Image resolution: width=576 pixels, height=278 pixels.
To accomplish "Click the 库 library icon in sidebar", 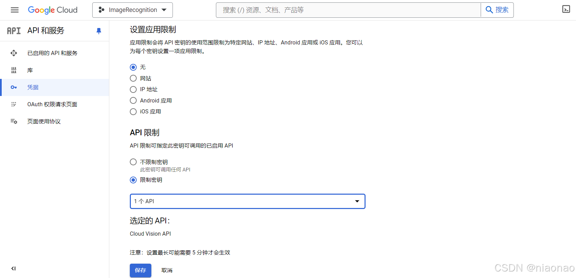I will click(x=14, y=70).
